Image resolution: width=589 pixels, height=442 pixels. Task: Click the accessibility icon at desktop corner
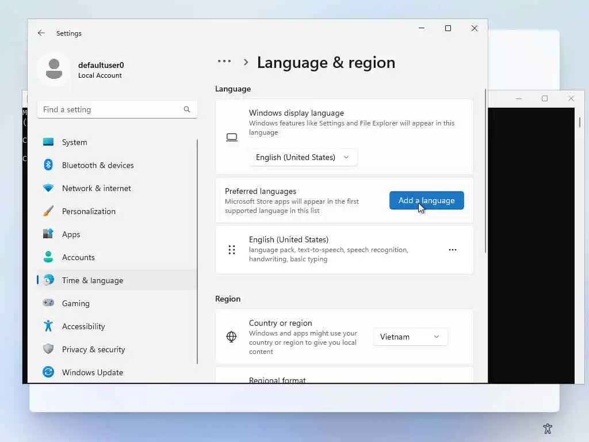[x=548, y=428]
